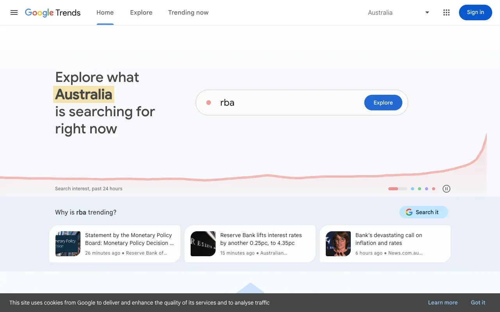
Task: Click the Google G icon in Search it
Action: 409,212
